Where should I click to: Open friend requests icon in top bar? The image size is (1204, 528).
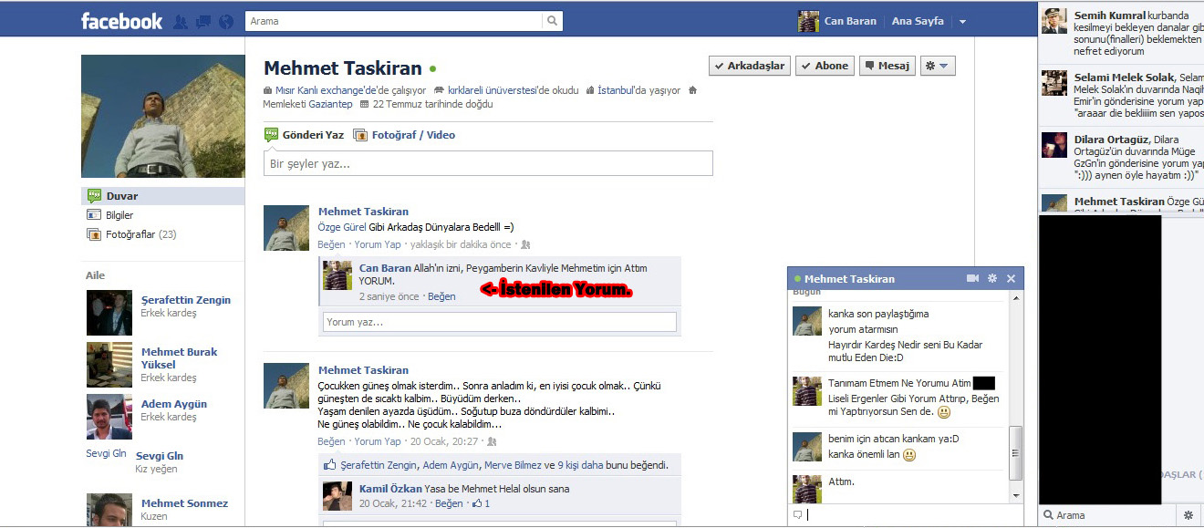[x=181, y=21]
